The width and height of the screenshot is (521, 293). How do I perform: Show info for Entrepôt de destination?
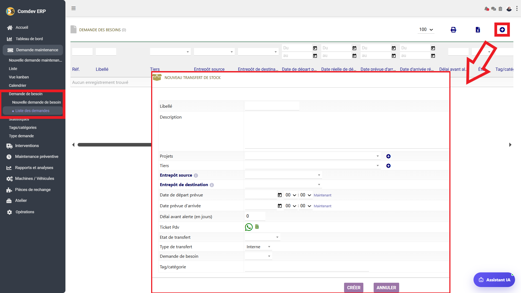coord(212,185)
